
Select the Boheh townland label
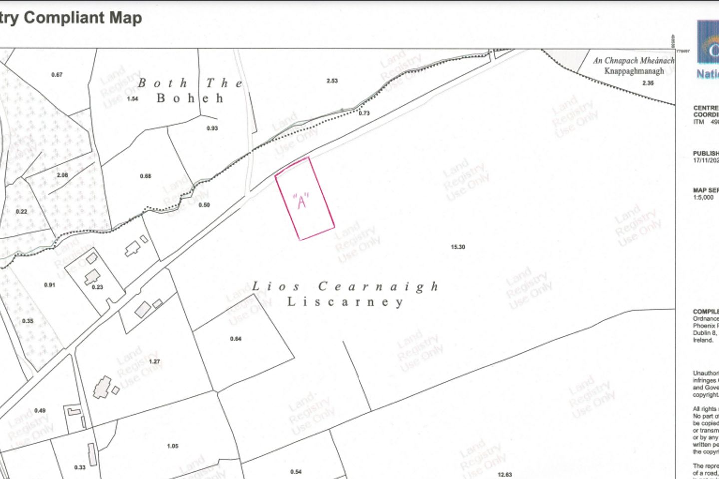point(190,98)
